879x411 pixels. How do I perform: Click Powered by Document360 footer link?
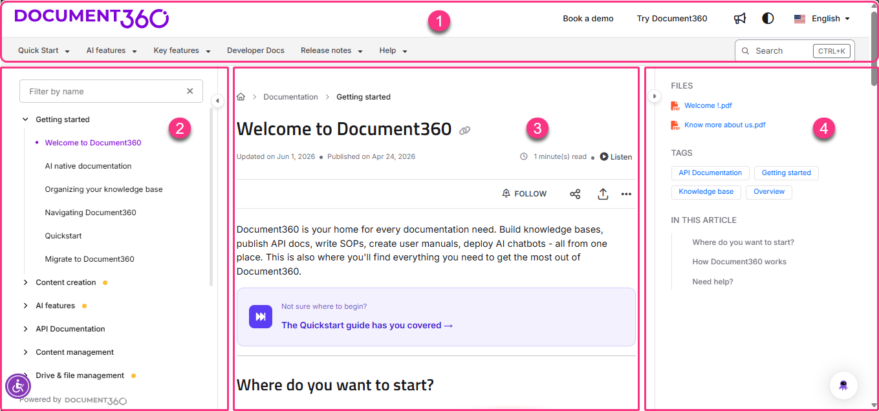(73, 400)
